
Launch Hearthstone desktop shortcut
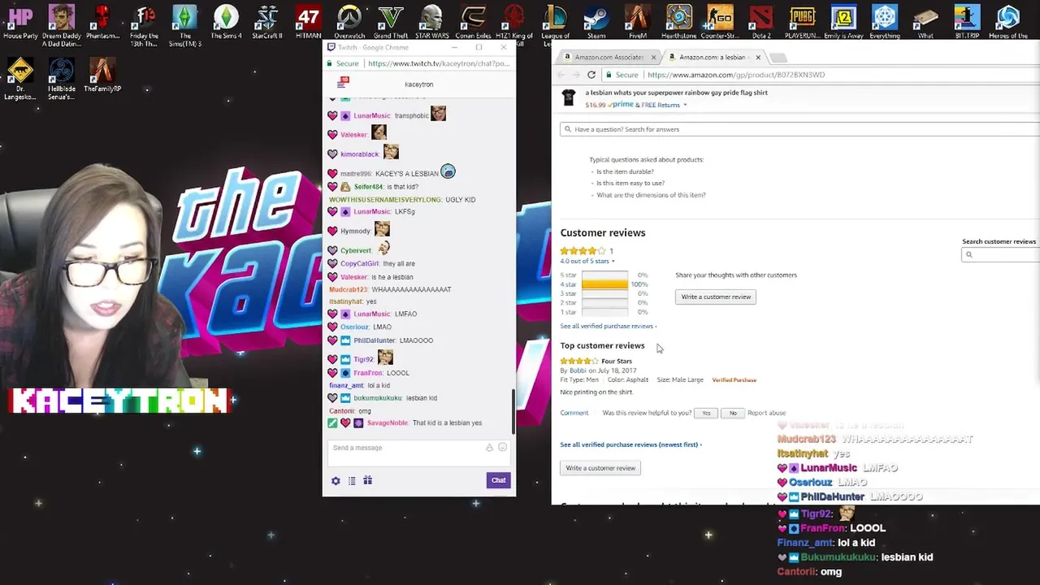click(679, 22)
